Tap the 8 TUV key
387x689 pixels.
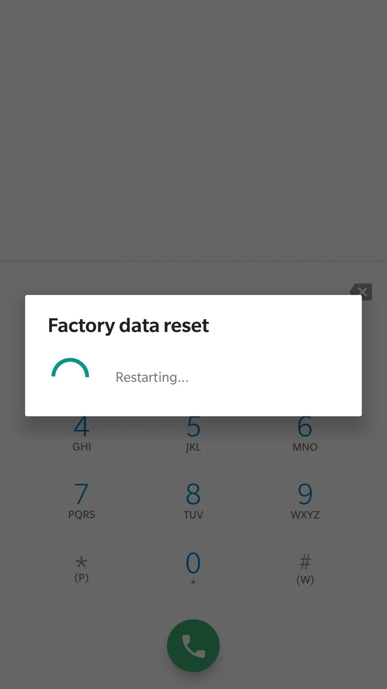[193, 501]
